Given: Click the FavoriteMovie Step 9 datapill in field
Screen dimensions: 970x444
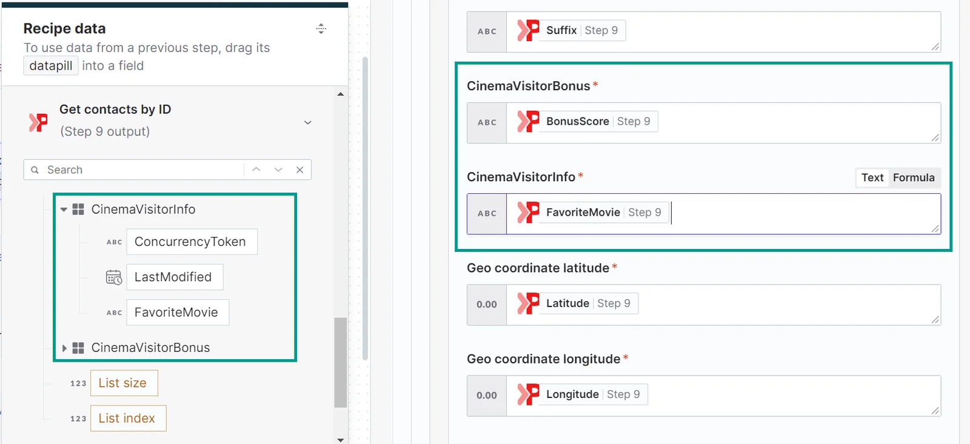Looking at the screenshot, I should (x=593, y=213).
